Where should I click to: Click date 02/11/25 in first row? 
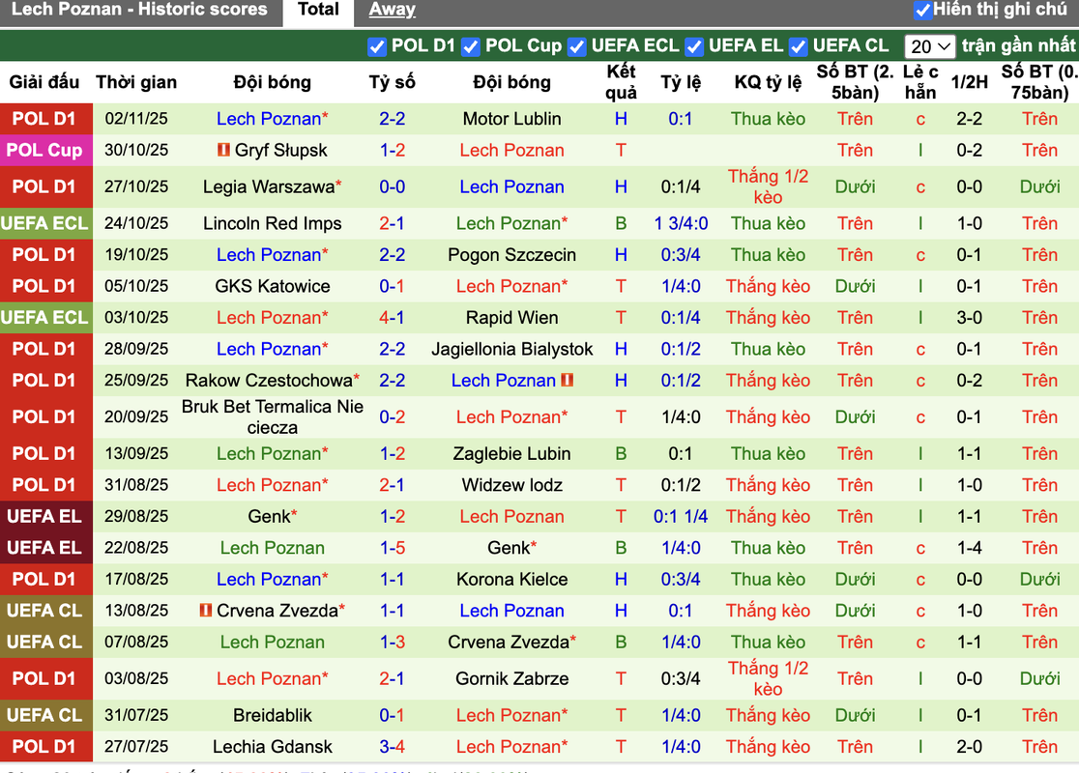[x=136, y=119]
